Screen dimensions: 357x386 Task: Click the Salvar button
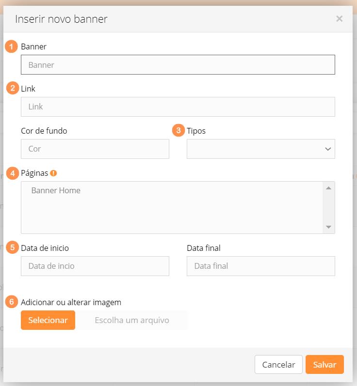click(325, 365)
